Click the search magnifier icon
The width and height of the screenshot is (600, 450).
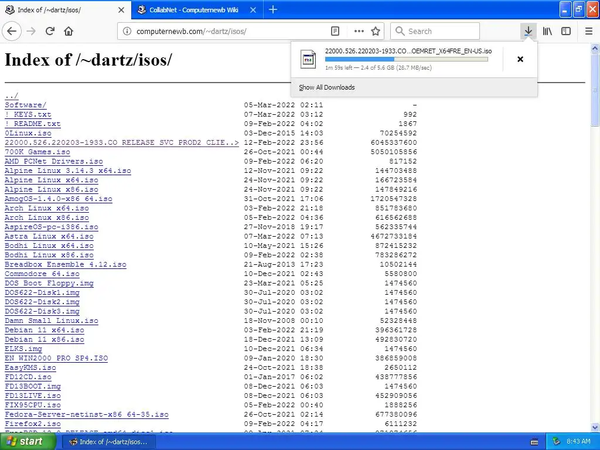(x=400, y=32)
